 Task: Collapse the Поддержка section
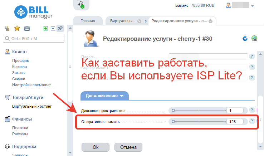24,147
